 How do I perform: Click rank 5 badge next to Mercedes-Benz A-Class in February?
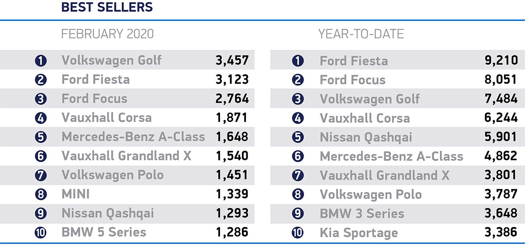coord(41,137)
